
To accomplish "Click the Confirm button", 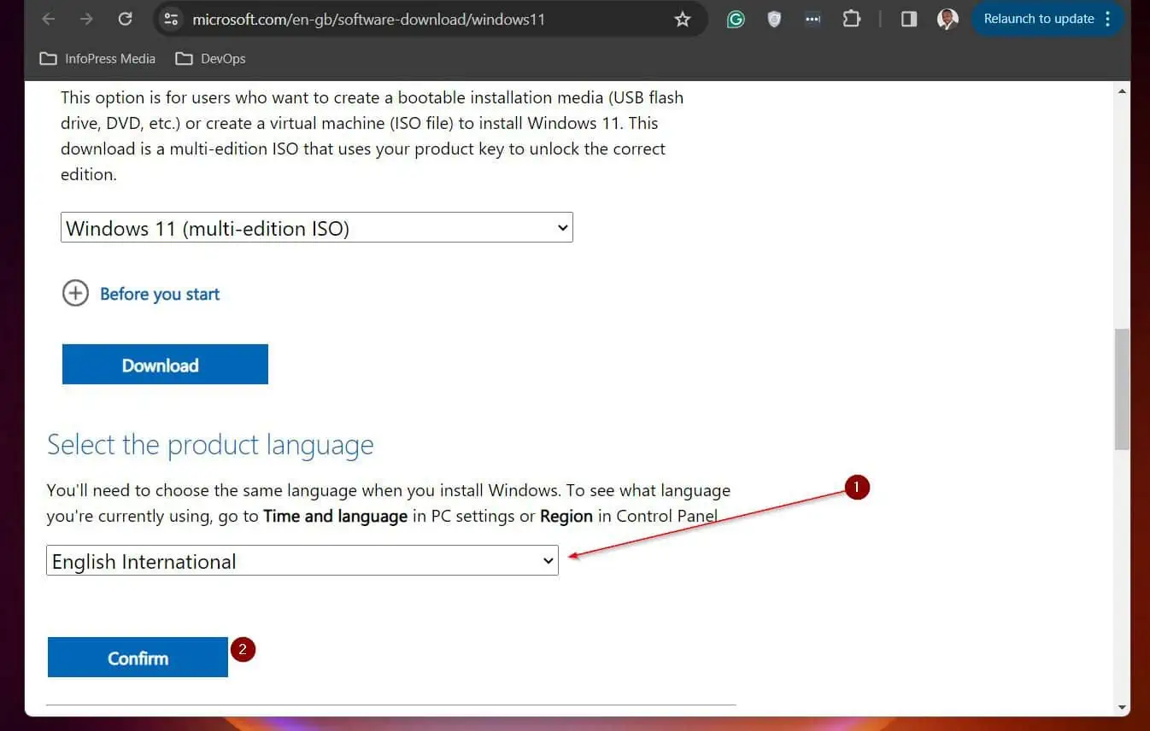I will pyautogui.click(x=138, y=658).
